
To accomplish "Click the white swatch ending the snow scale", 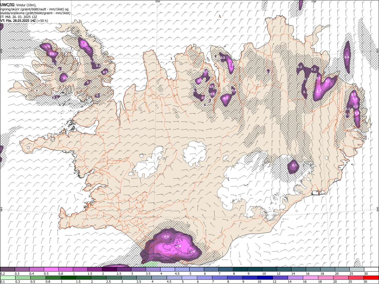I will [x=371, y=270].
